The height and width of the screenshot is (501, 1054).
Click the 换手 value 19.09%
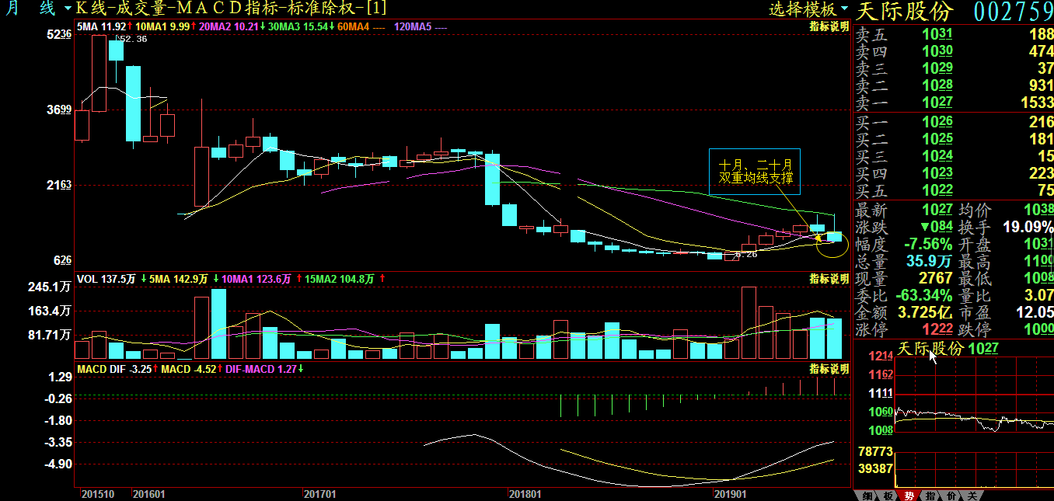(x=1028, y=227)
